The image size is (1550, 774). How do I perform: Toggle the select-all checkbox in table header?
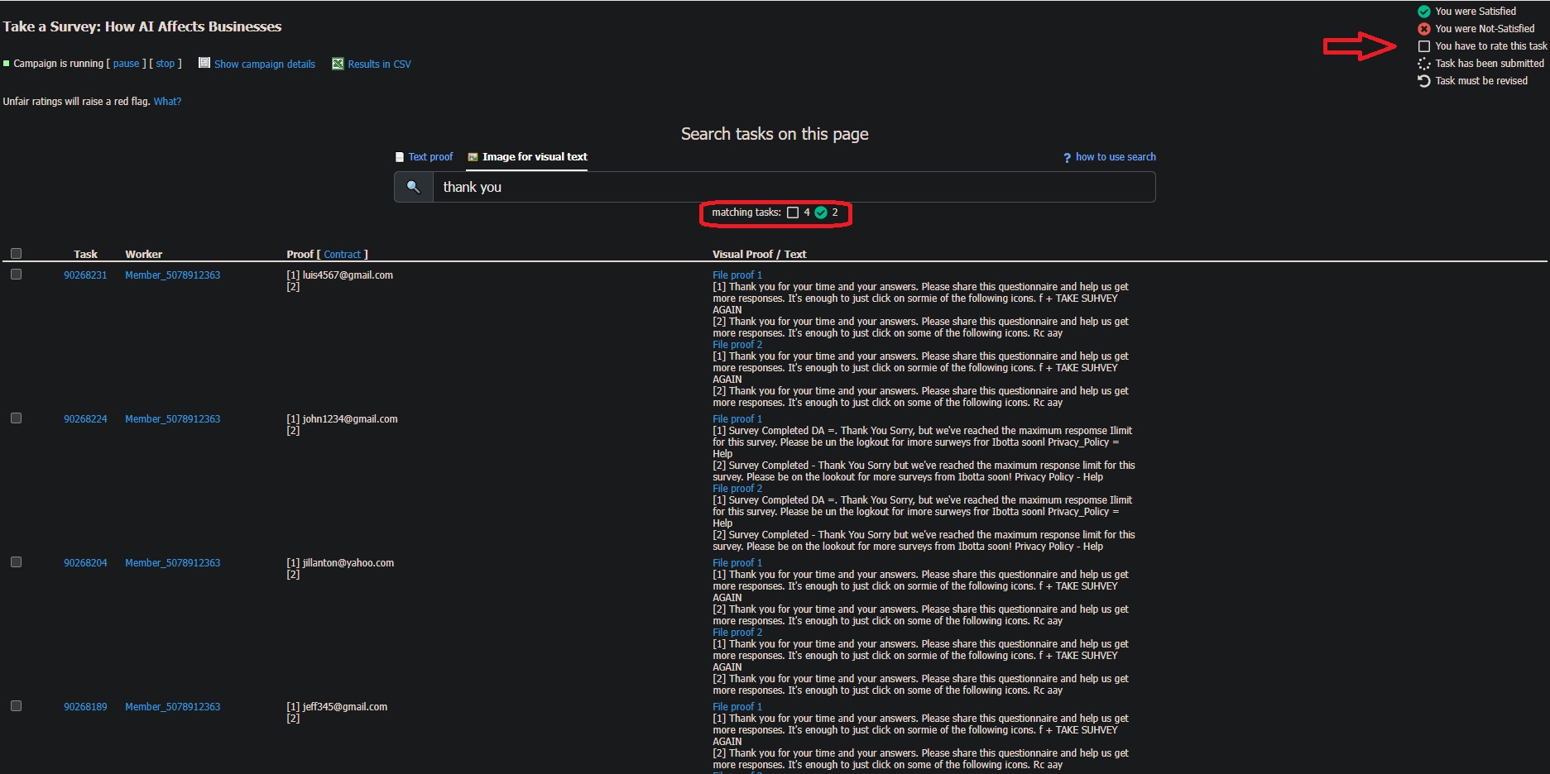16,254
